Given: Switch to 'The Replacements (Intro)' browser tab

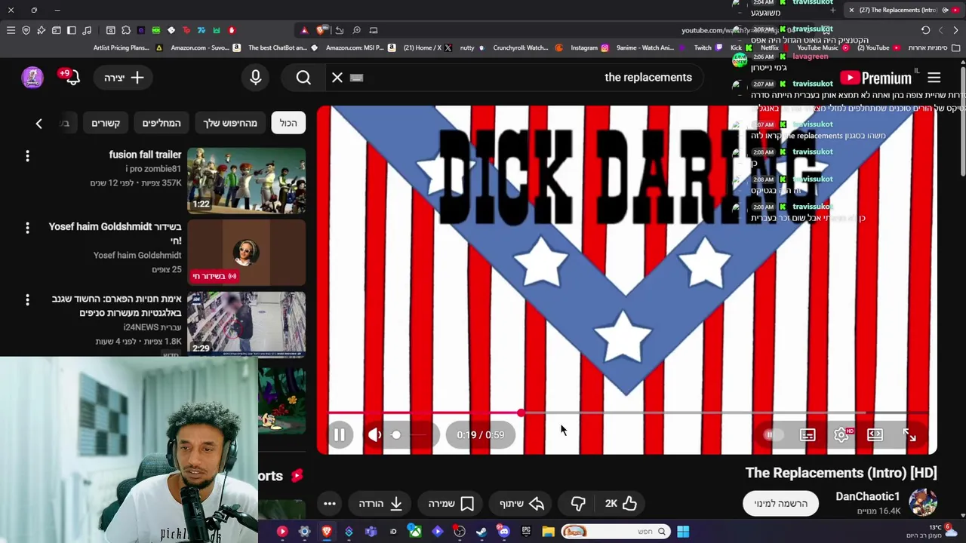Looking at the screenshot, I should pos(903,10).
